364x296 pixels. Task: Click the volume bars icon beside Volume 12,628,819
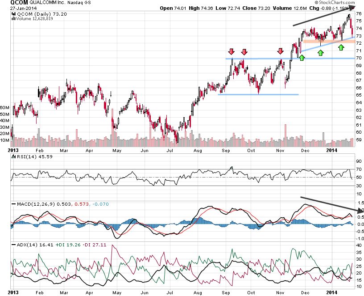(14, 19)
